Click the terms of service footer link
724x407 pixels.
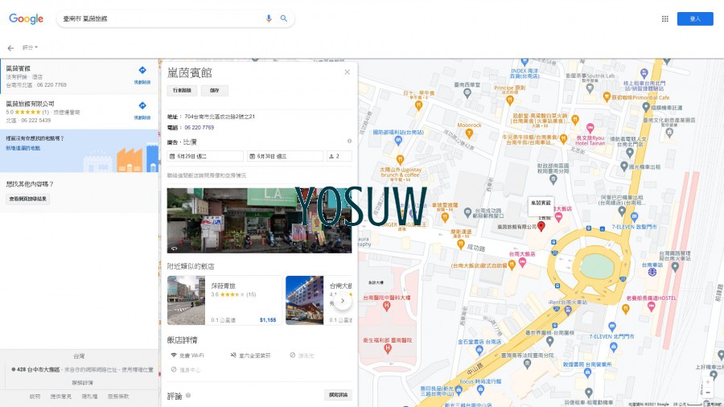point(118,397)
